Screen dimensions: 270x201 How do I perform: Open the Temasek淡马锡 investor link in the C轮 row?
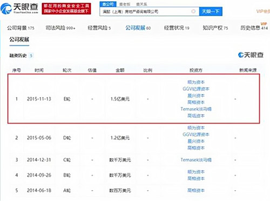(196, 160)
